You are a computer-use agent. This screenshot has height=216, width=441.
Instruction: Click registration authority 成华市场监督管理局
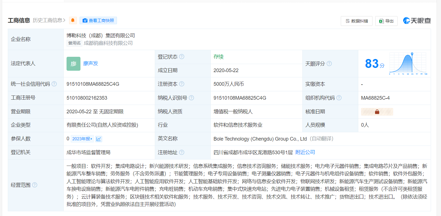point(89,153)
